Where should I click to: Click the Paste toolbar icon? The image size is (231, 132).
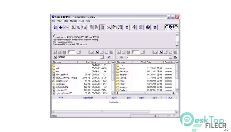(x=84, y=27)
